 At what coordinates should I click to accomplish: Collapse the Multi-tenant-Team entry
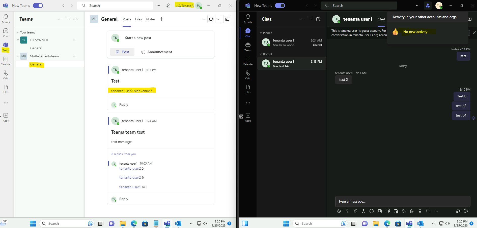pyautogui.click(x=18, y=56)
